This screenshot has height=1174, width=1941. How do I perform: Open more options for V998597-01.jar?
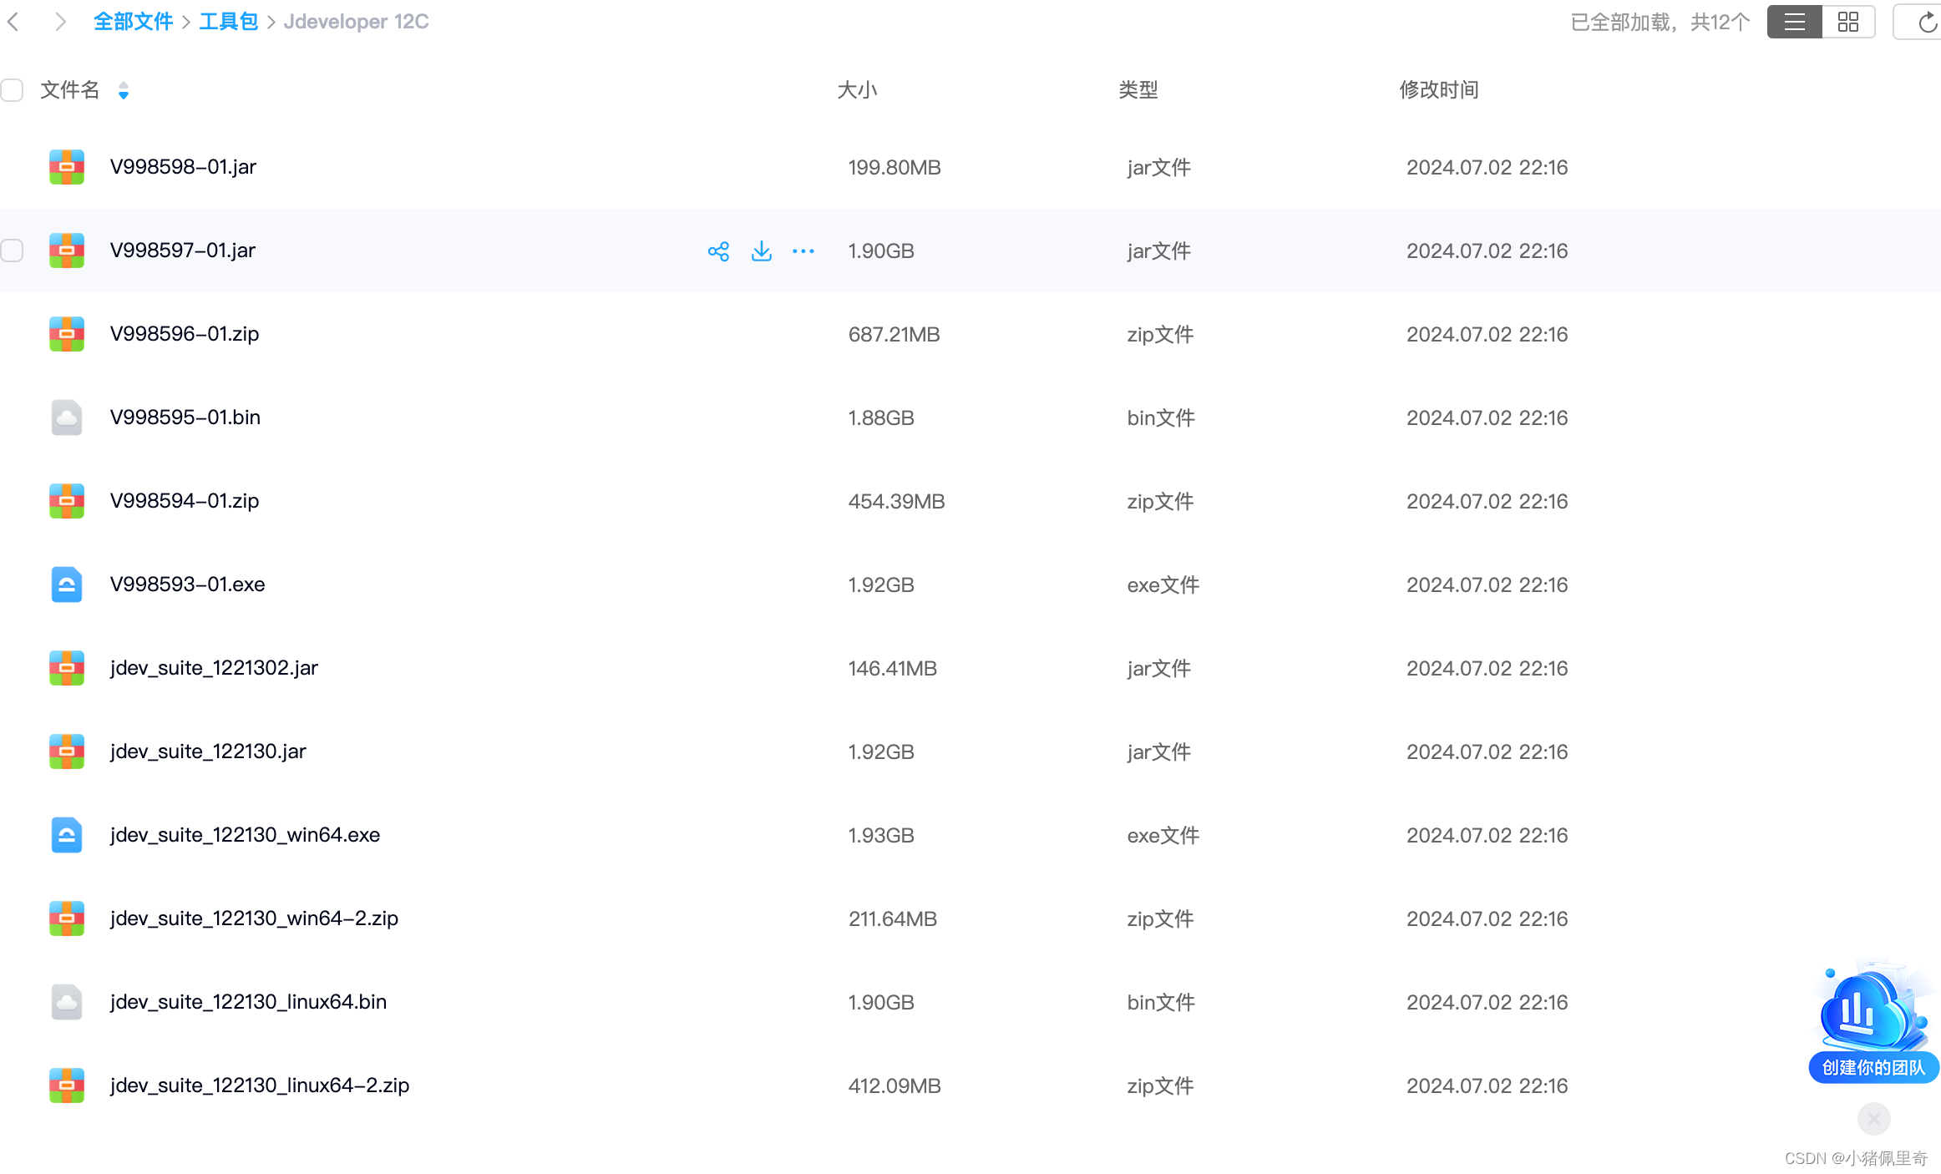click(x=803, y=251)
